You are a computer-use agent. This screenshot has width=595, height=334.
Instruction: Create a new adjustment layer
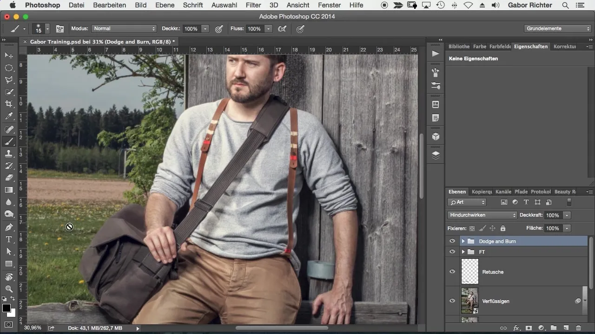tap(541, 328)
